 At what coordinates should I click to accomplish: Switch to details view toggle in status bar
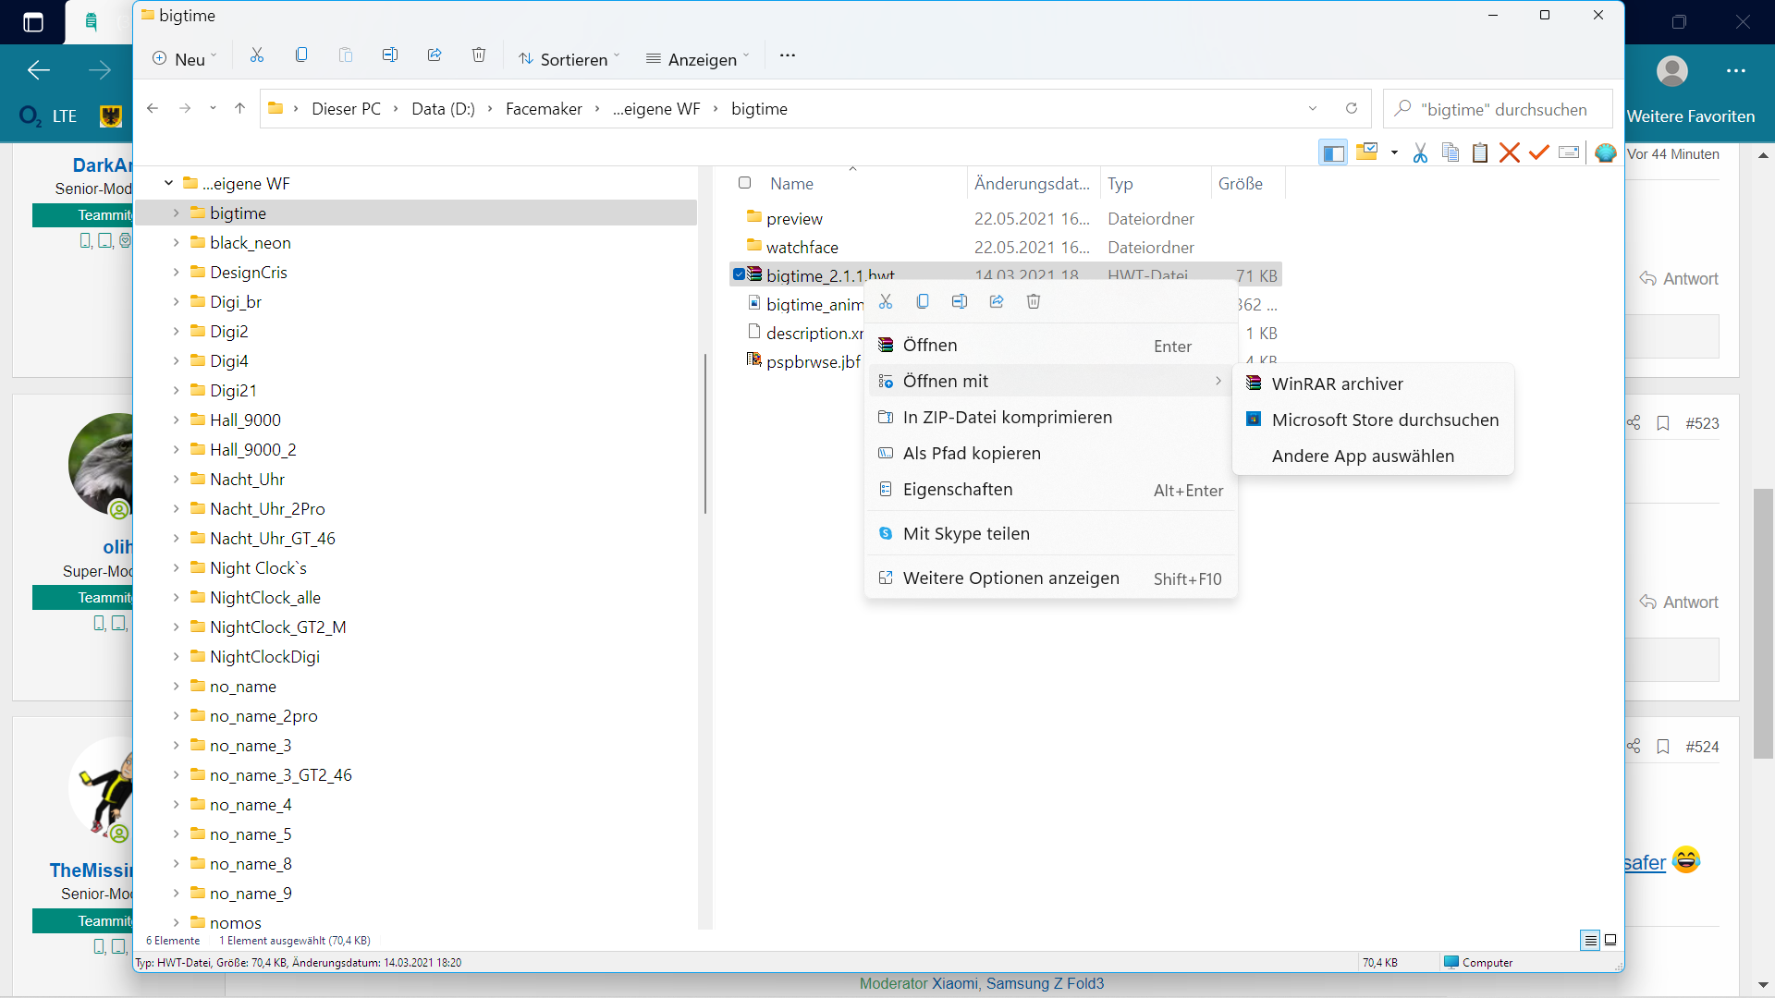point(1590,940)
